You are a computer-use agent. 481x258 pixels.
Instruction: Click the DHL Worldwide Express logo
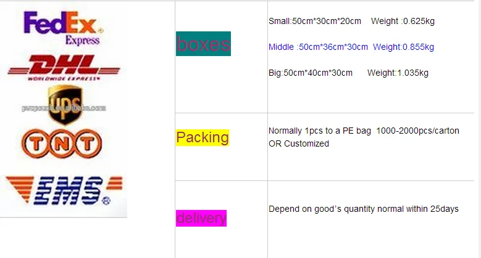pyautogui.click(x=62, y=67)
